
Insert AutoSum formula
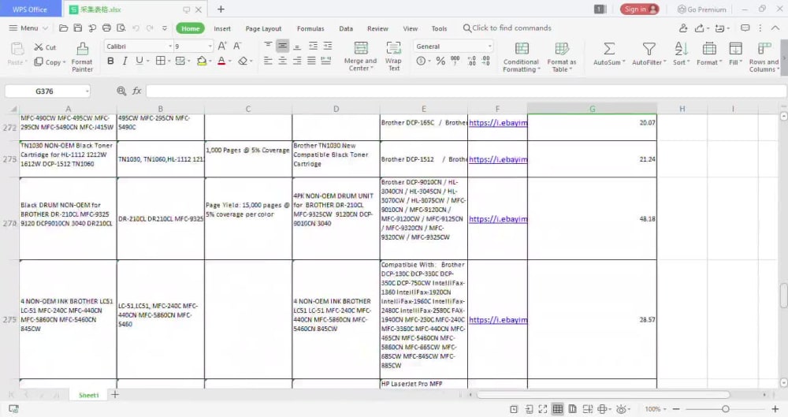pos(608,54)
